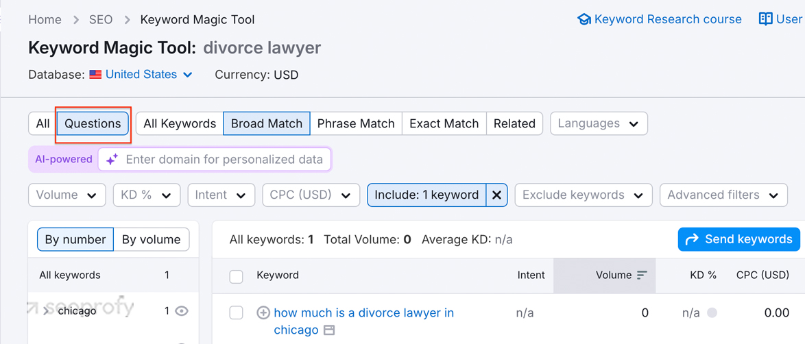Click the AI sparkle icon in domain field
This screenshot has width=805, height=344.
point(112,160)
